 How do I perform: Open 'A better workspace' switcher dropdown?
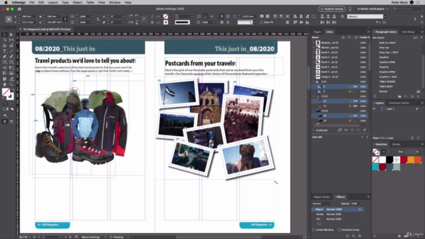pos(373,9)
